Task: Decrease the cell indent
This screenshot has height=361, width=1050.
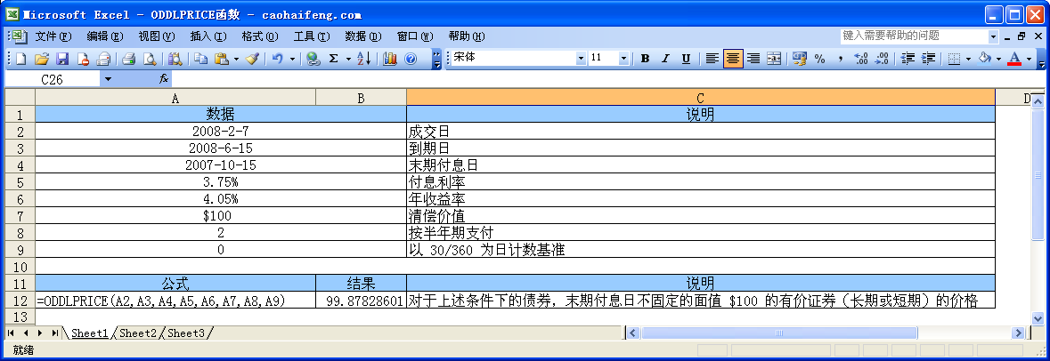Action: 908,59
